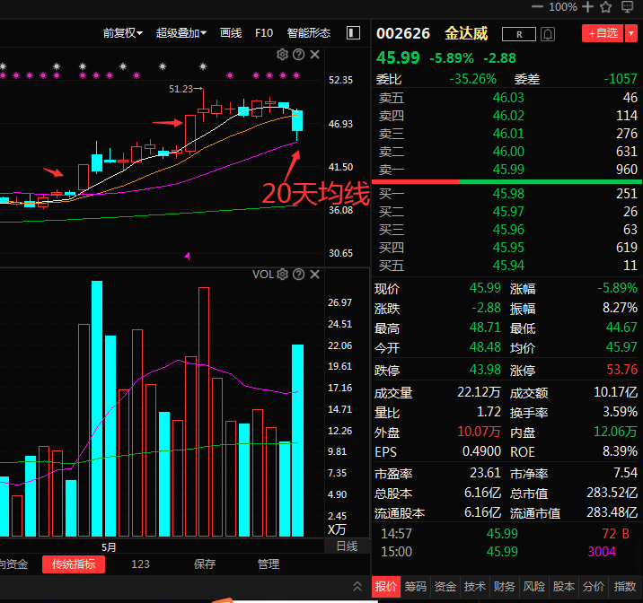The width and height of the screenshot is (643, 603).
Task: Close the VOL indicator panel
Action: [314, 274]
